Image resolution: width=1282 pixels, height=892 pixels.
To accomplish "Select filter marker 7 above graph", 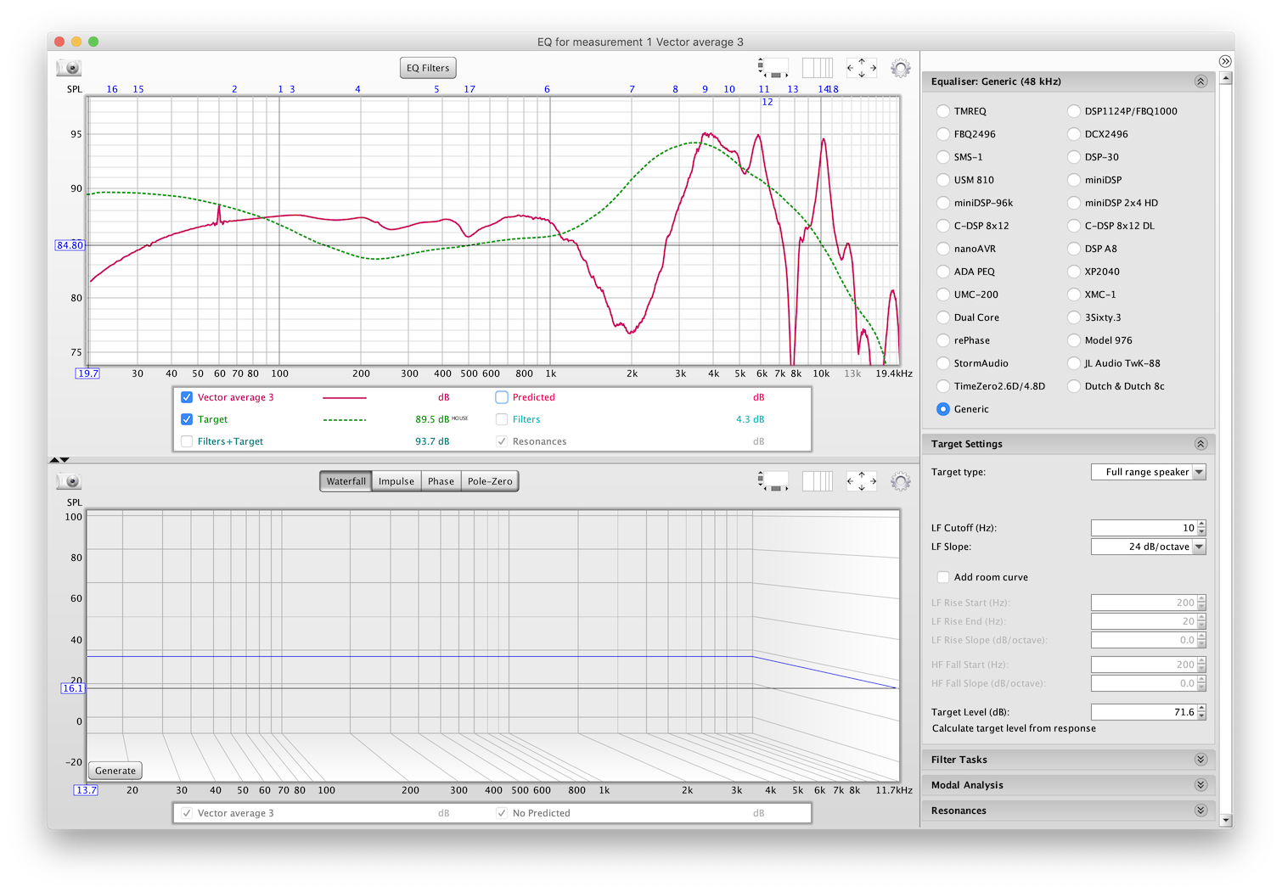I will coord(632,89).
